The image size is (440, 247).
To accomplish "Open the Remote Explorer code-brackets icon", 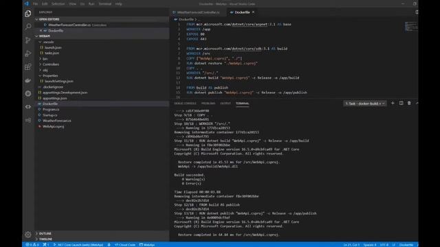I will [x=27, y=107].
